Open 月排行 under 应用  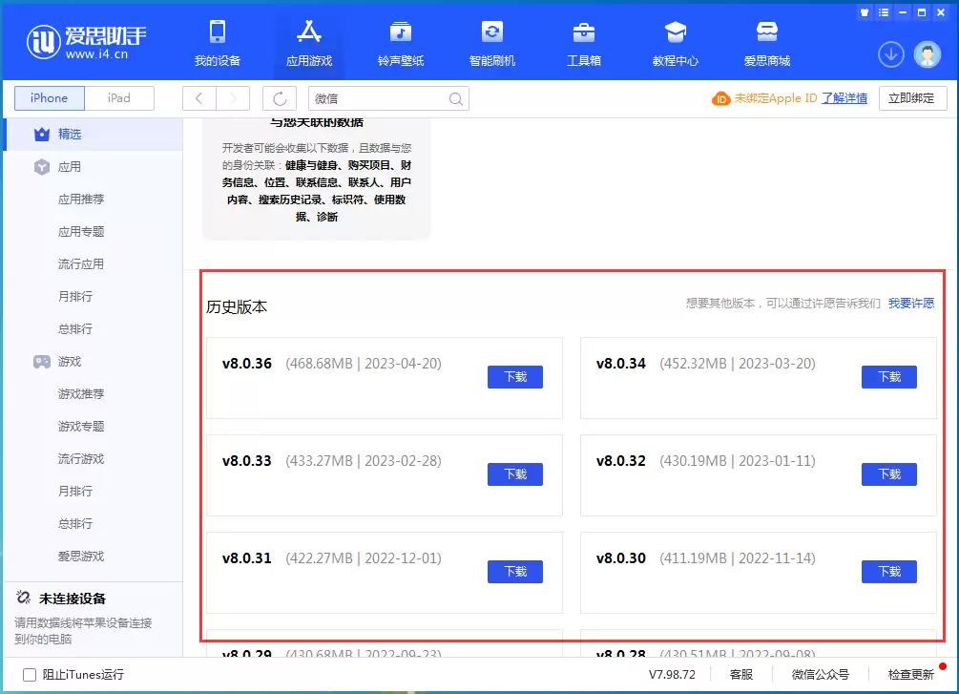point(75,296)
